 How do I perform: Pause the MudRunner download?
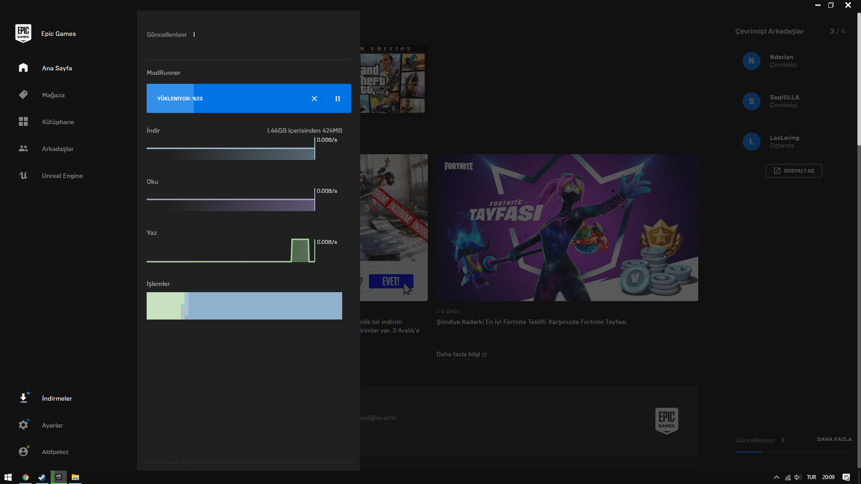click(338, 99)
